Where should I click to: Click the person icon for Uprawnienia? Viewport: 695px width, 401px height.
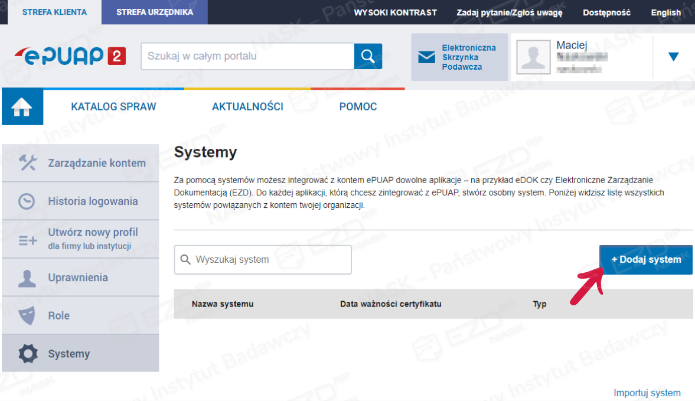tap(27, 278)
